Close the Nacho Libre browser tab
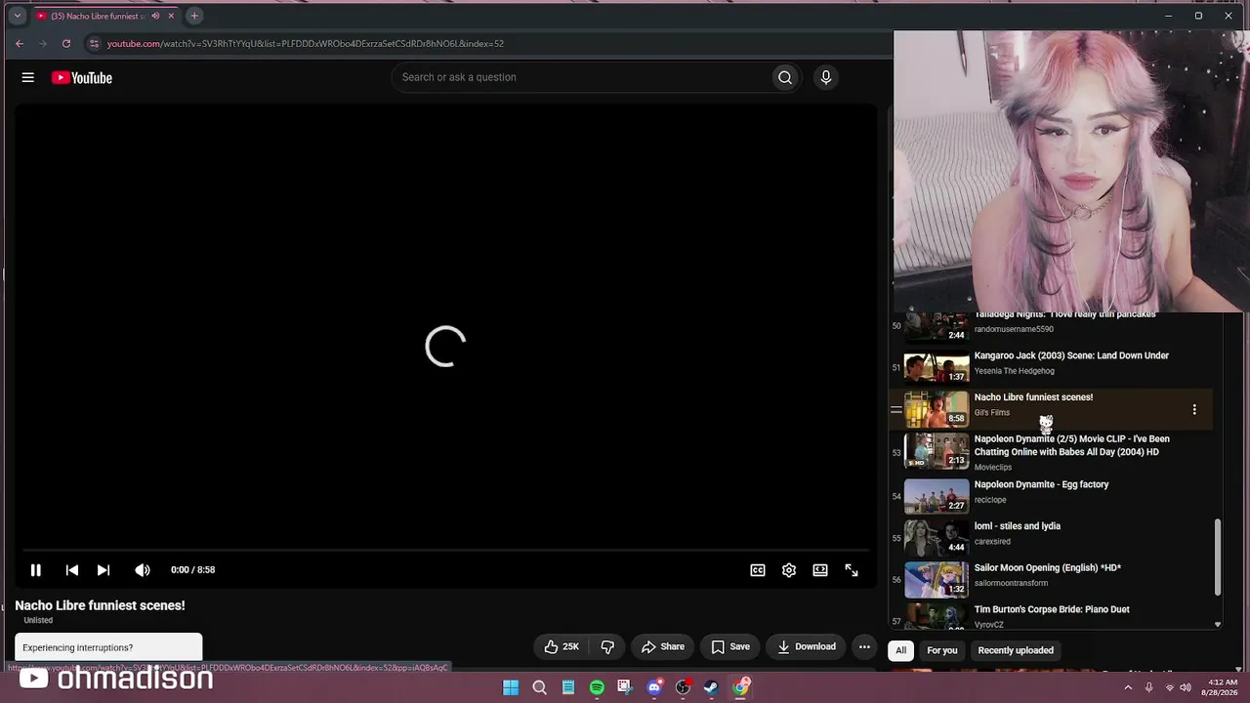 [172, 16]
